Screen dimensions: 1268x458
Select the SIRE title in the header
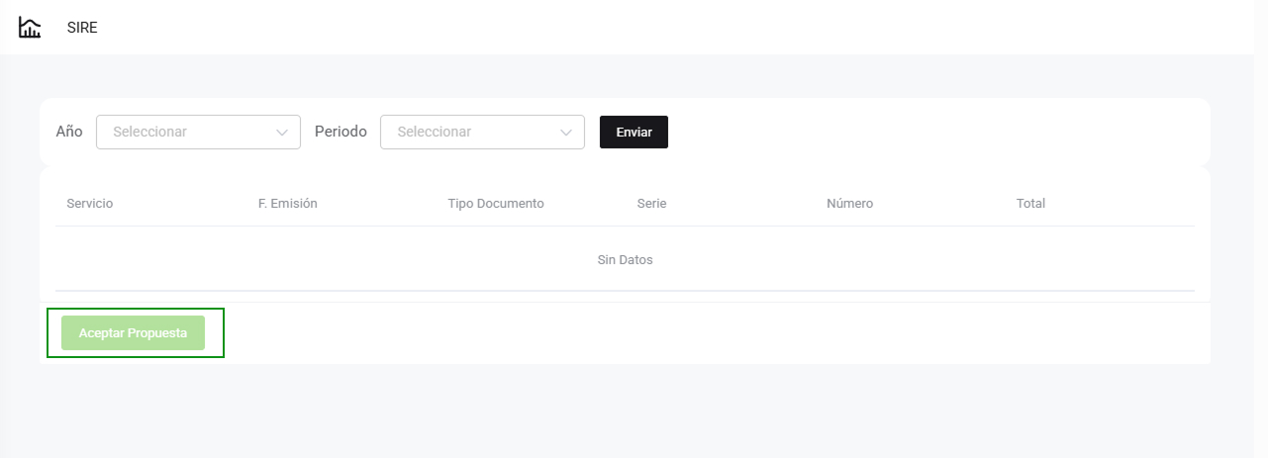click(x=82, y=28)
